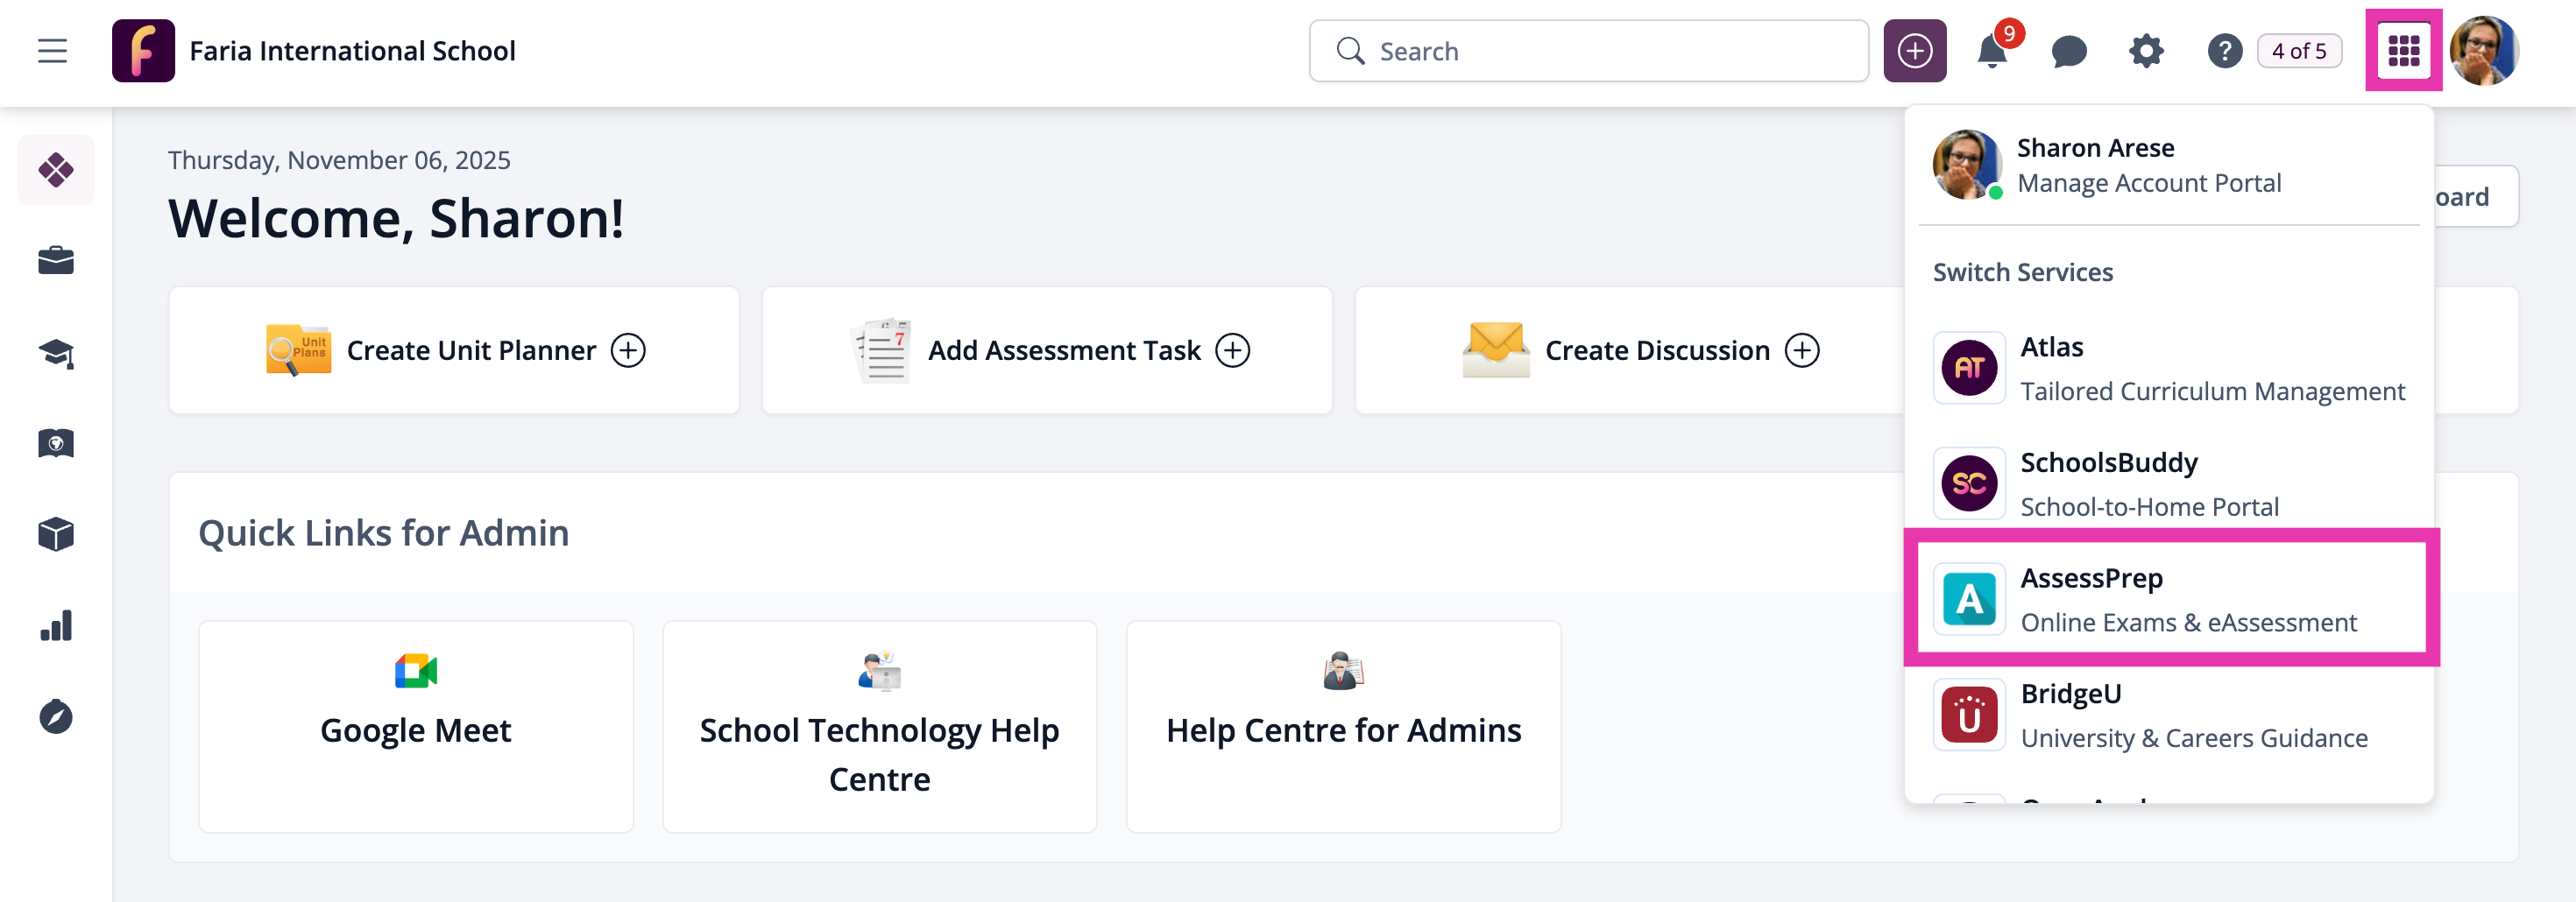Image resolution: width=2576 pixels, height=902 pixels.
Task: Click the purple quick add plus button
Action: 1914,51
